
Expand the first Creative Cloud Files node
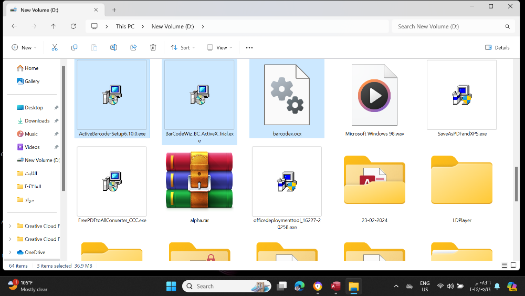(x=10, y=226)
